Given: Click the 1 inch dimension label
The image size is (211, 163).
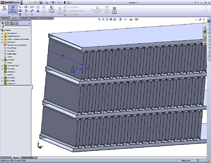Looking at the screenshot, I should [x=63, y=56].
